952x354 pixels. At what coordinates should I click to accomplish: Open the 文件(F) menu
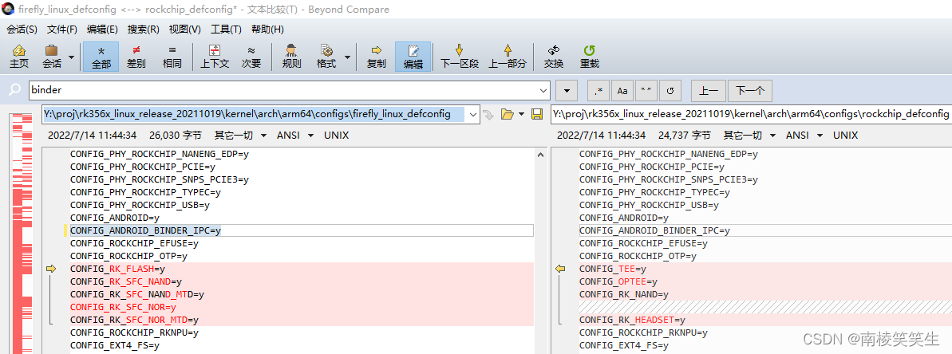(x=62, y=29)
